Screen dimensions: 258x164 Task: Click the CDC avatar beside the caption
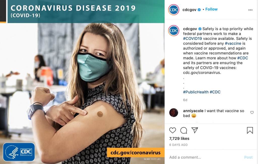tap(174, 30)
